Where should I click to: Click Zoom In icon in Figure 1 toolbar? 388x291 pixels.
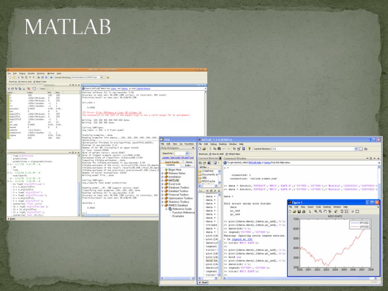[316, 211]
